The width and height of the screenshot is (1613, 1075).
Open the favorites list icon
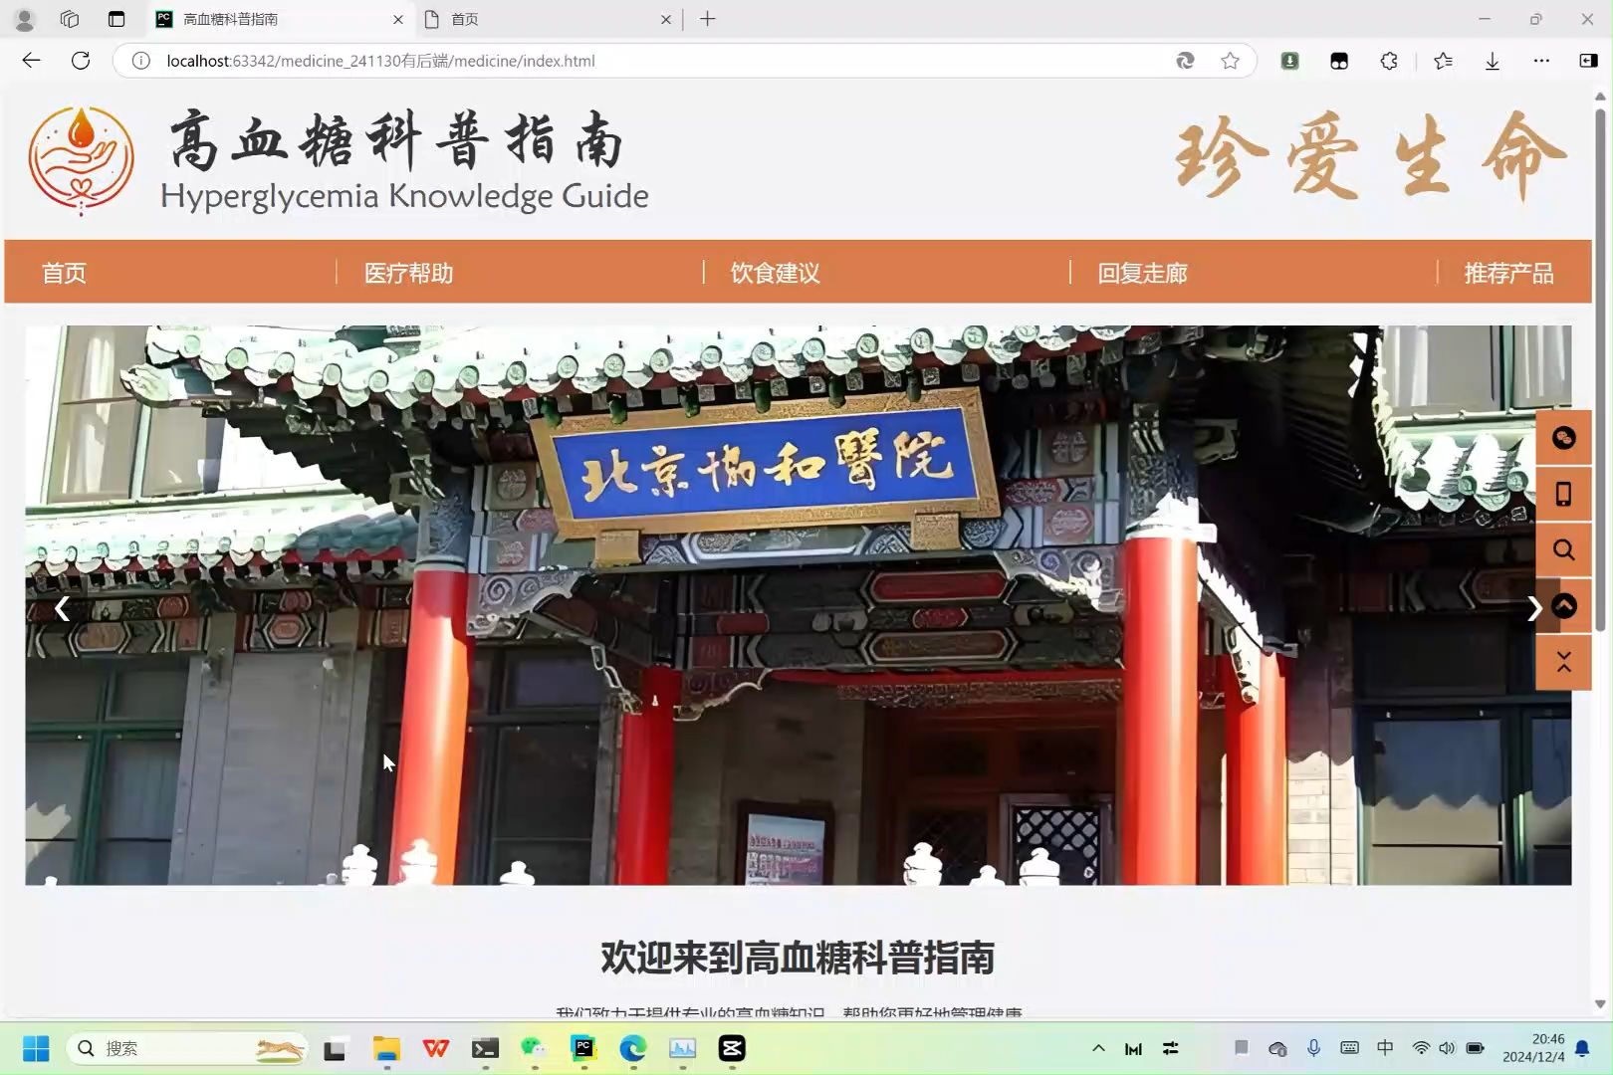tap(1443, 61)
